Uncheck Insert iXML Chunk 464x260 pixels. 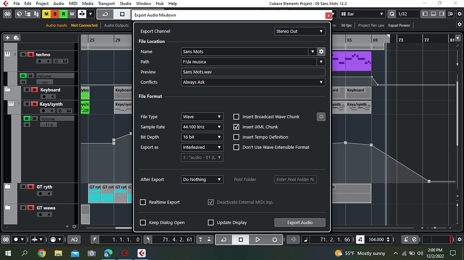[236, 127]
